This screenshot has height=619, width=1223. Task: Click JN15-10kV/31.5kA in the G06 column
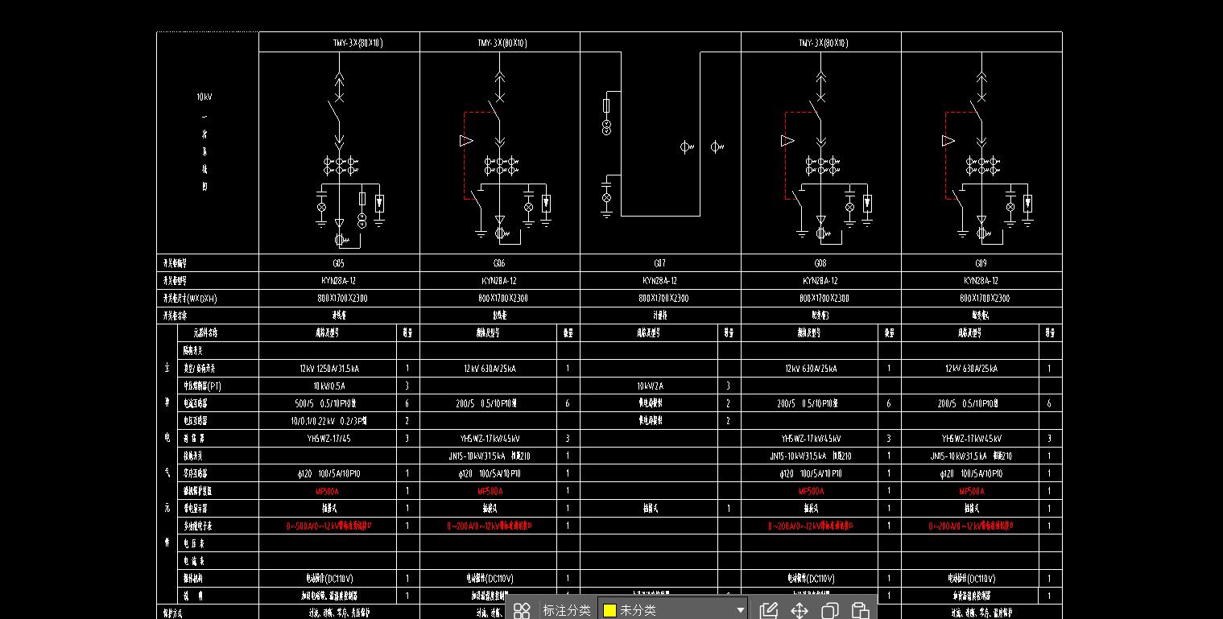point(476,456)
